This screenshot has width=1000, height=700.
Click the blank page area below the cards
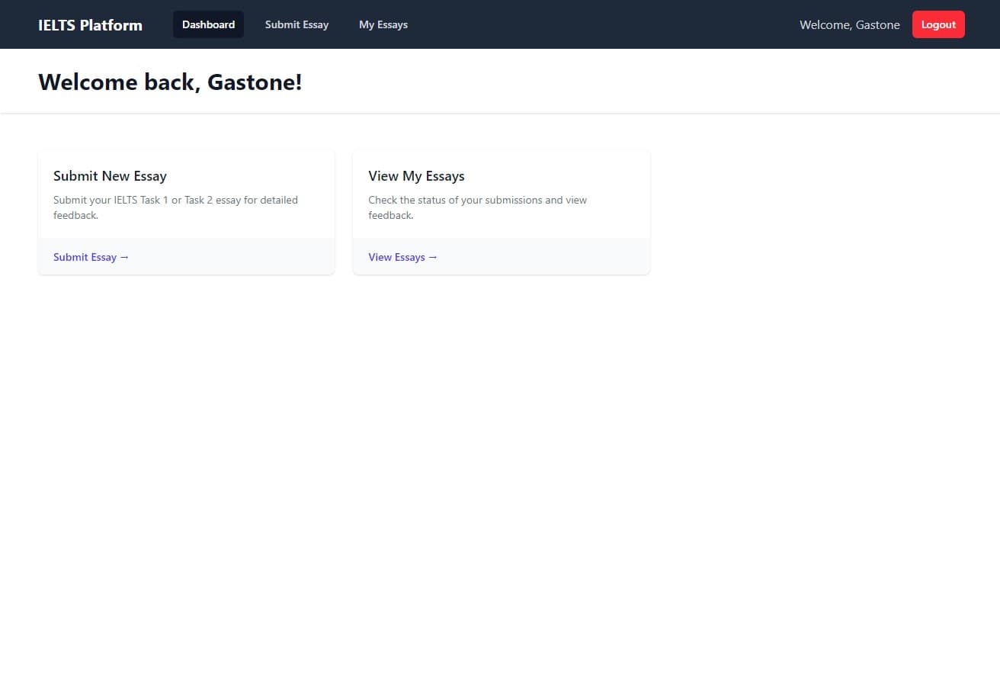[x=495, y=473]
